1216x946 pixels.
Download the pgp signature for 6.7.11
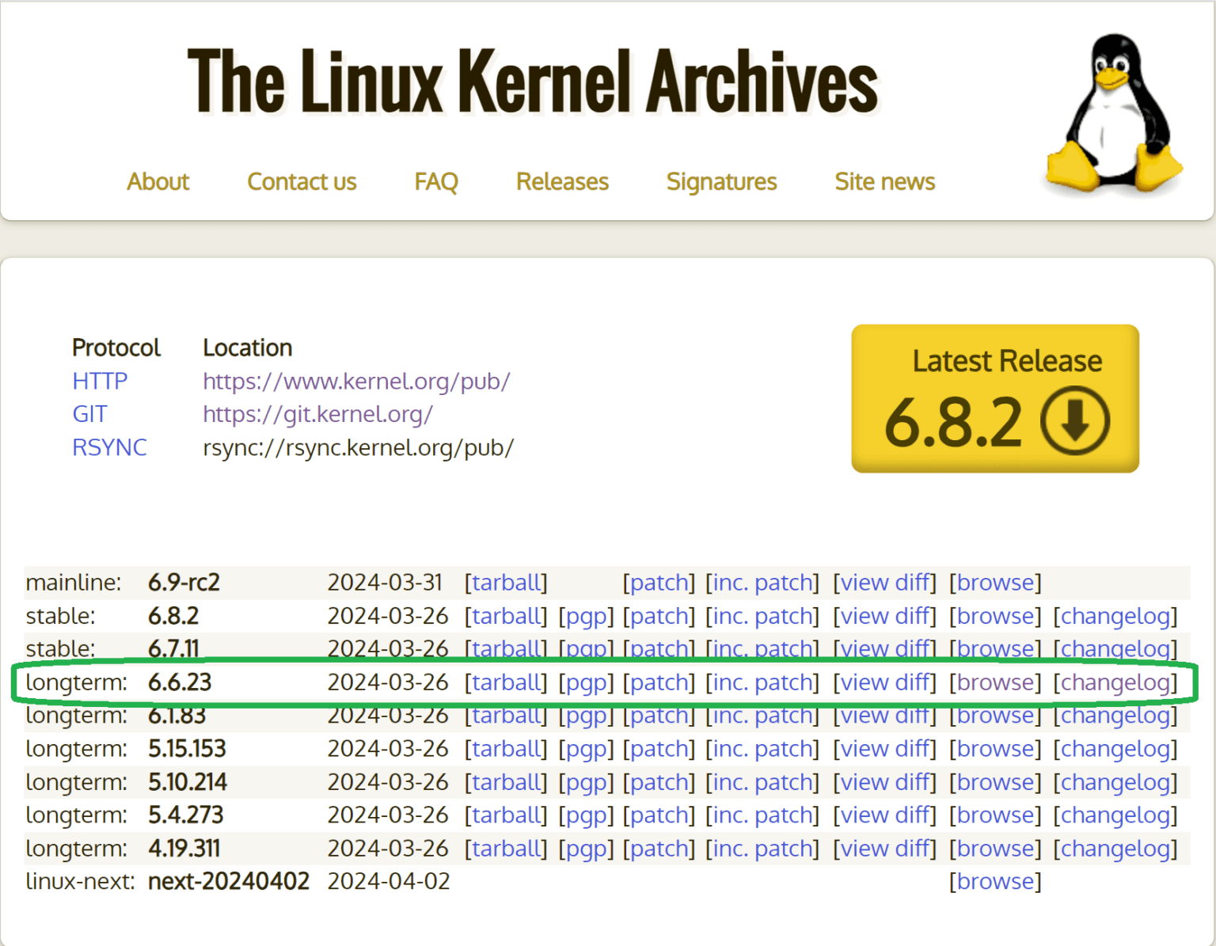click(587, 648)
